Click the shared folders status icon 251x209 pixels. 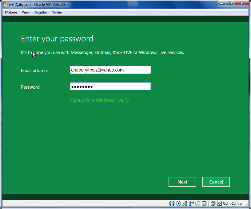[x=198, y=203]
